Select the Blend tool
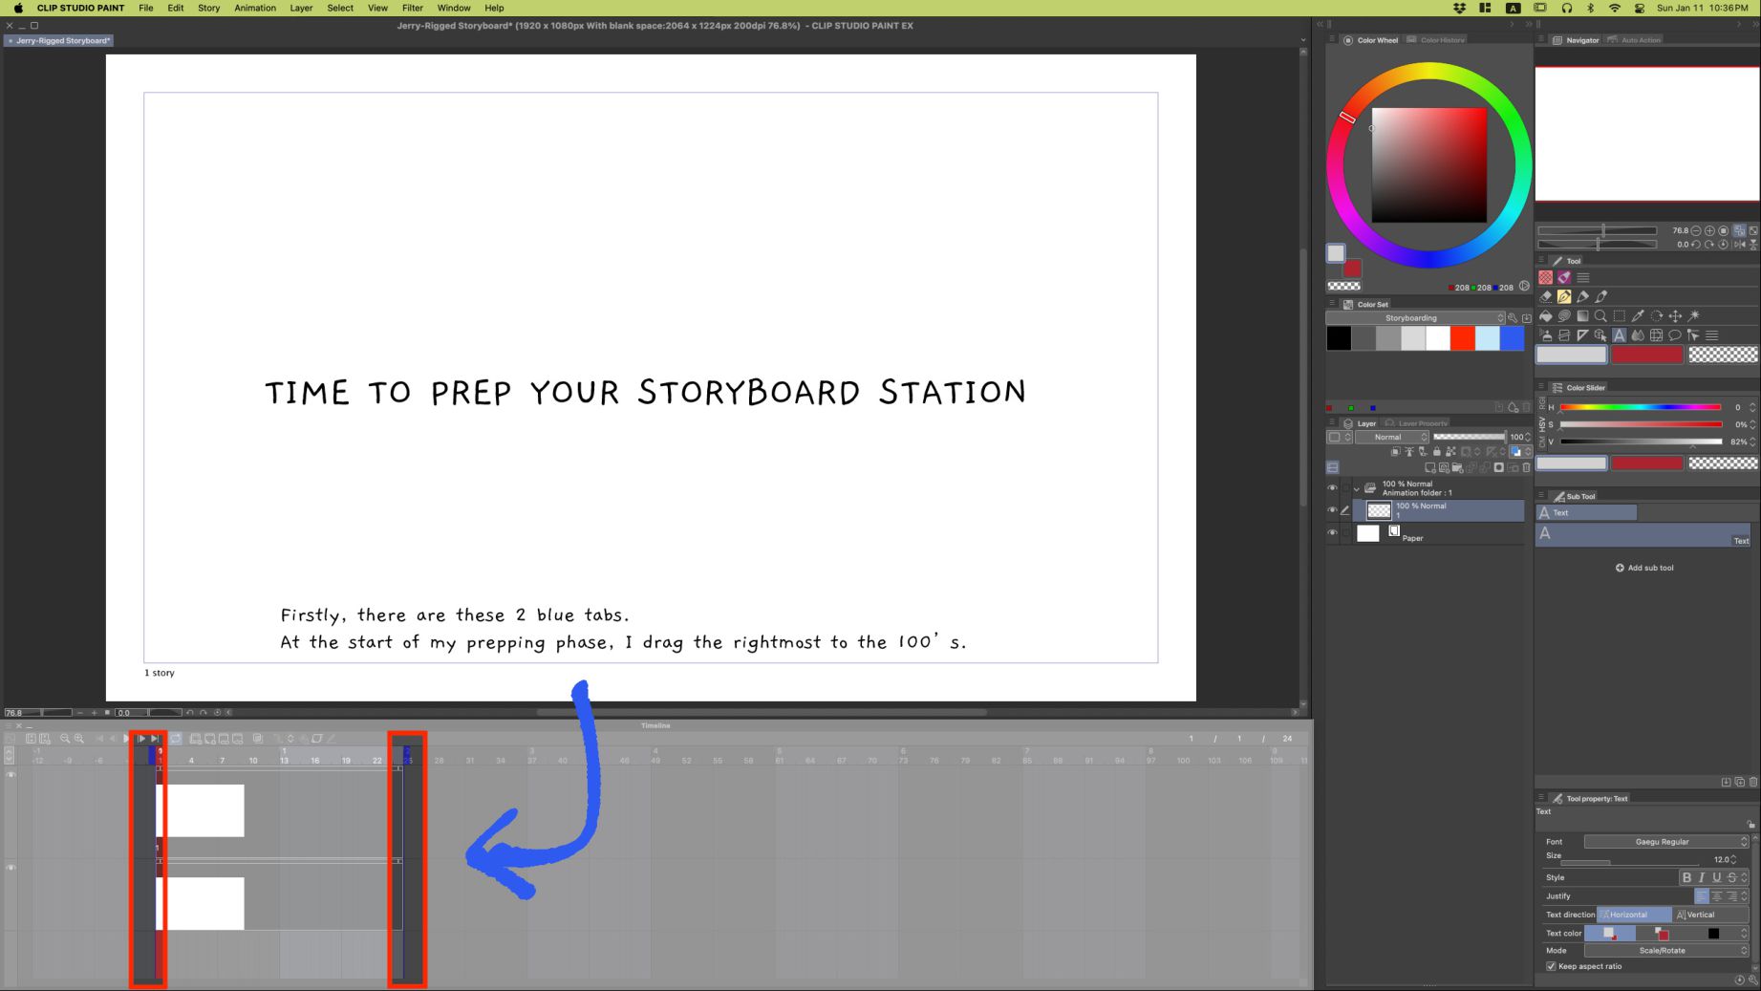1761x991 pixels. [1638, 335]
